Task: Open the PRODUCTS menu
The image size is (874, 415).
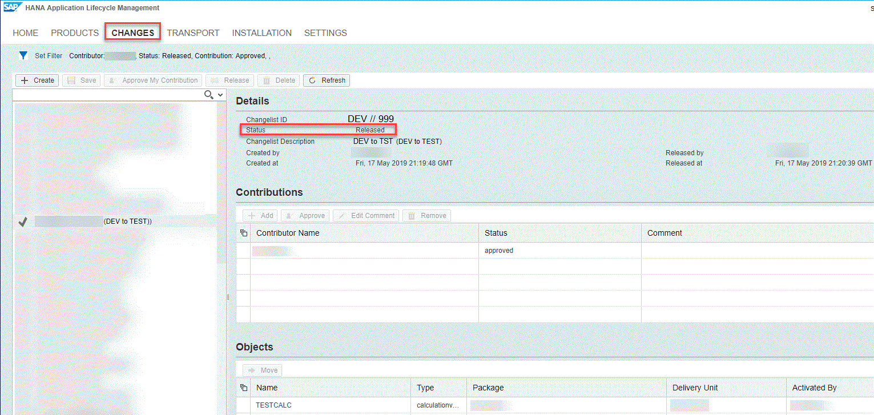Action: coord(75,33)
